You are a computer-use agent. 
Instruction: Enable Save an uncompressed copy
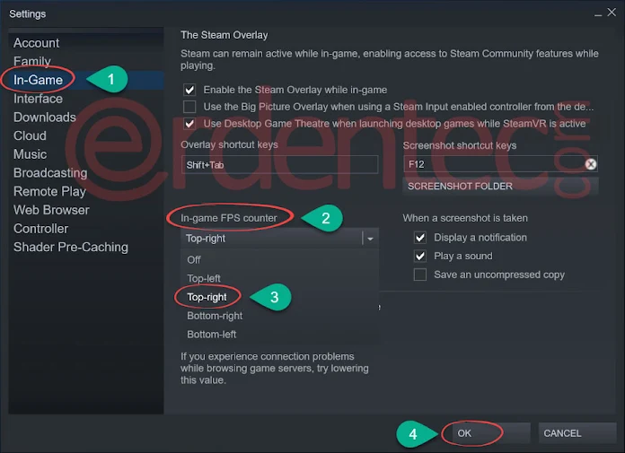pyautogui.click(x=420, y=274)
